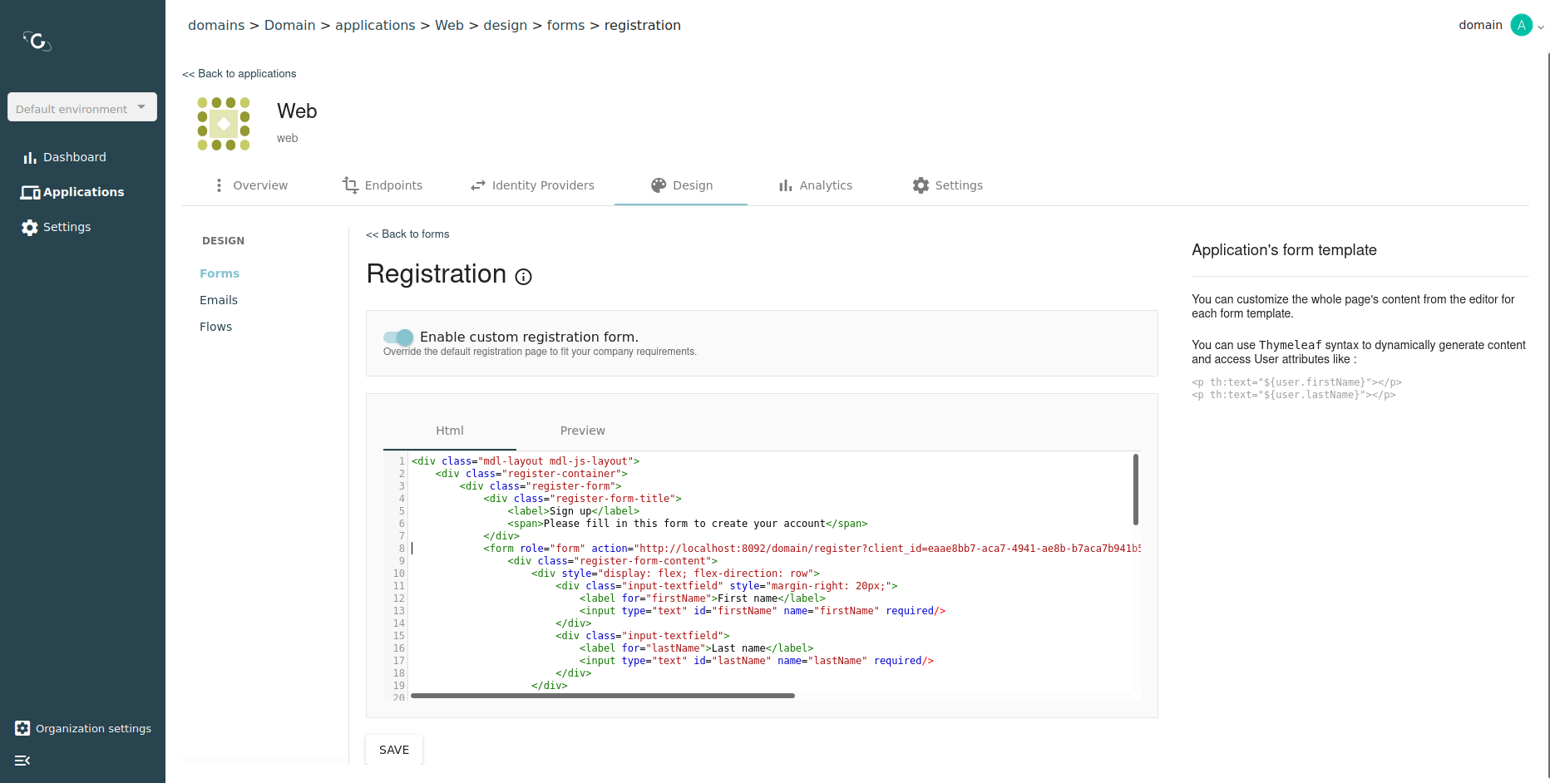Screen dimensions: 1550x783
Task: Click the SAVE button
Action: (x=394, y=750)
